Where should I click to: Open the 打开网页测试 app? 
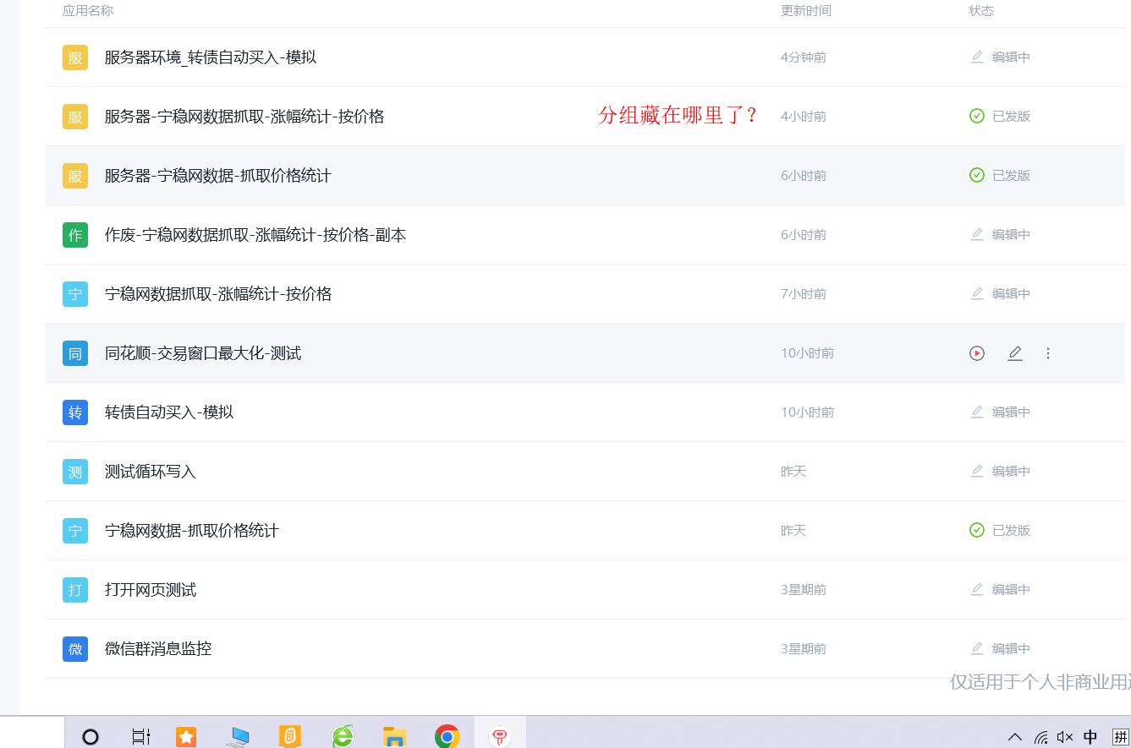[x=151, y=590]
